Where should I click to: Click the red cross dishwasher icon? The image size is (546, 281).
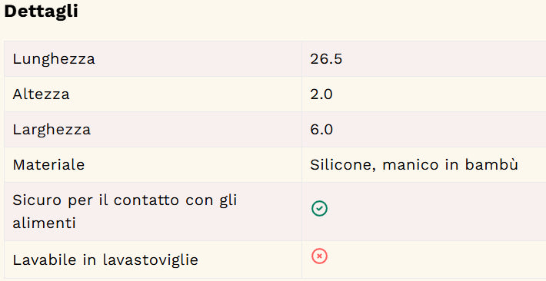[319, 256]
